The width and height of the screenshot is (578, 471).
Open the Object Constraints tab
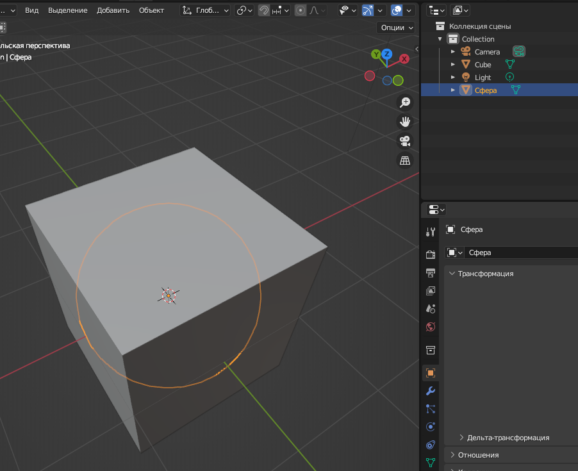(x=430, y=445)
